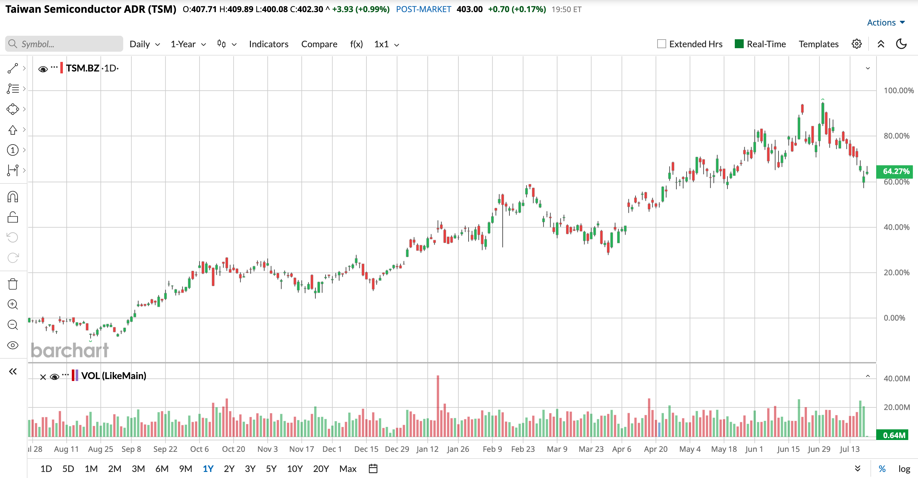Click the 64.27% current price label
Image resolution: width=918 pixels, height=478 pixels.
click(895, 171)
